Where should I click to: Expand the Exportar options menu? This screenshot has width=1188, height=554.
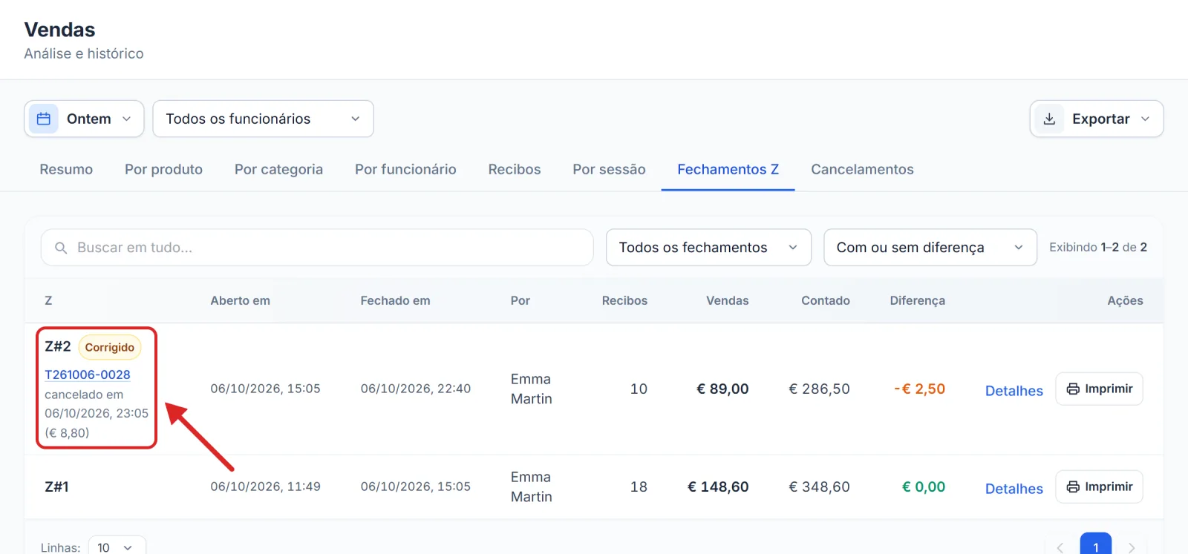[x=1097, y=119]
